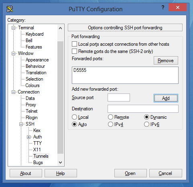Open the Window category

coord(26,53)
